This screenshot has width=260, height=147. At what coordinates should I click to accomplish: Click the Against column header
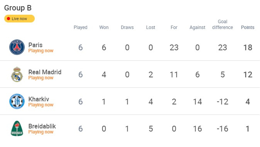click(198, 27)
